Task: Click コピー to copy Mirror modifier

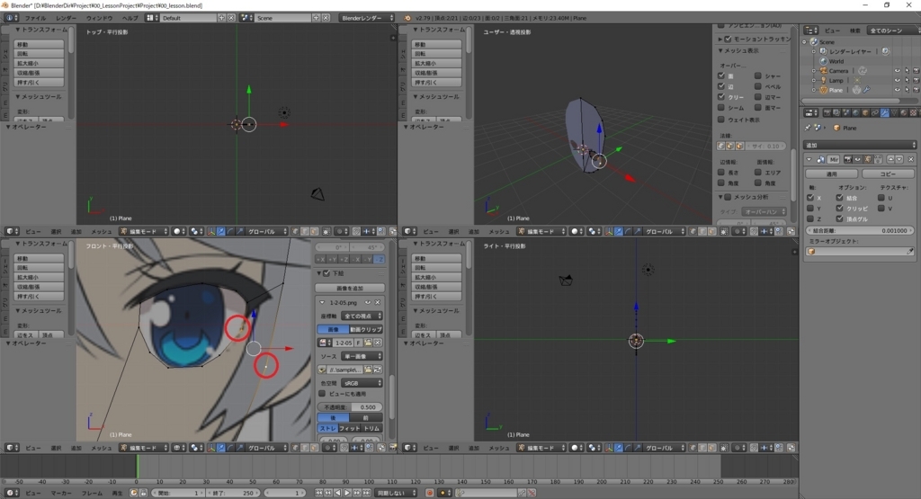Action: [x=888, y=174]
